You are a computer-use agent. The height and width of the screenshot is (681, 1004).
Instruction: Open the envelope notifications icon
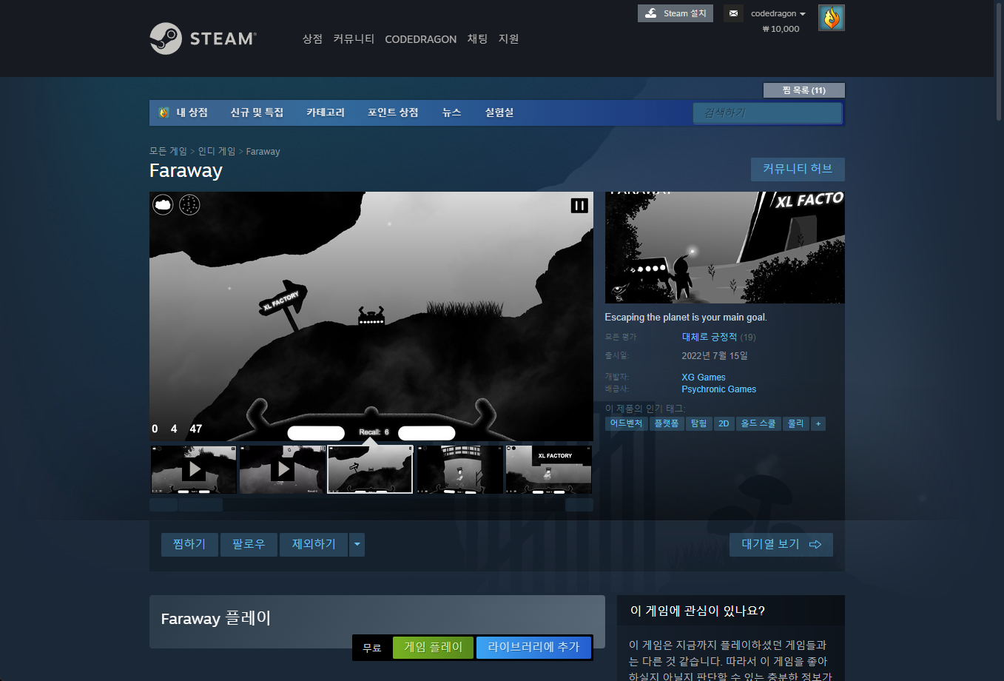click(733, 13)
